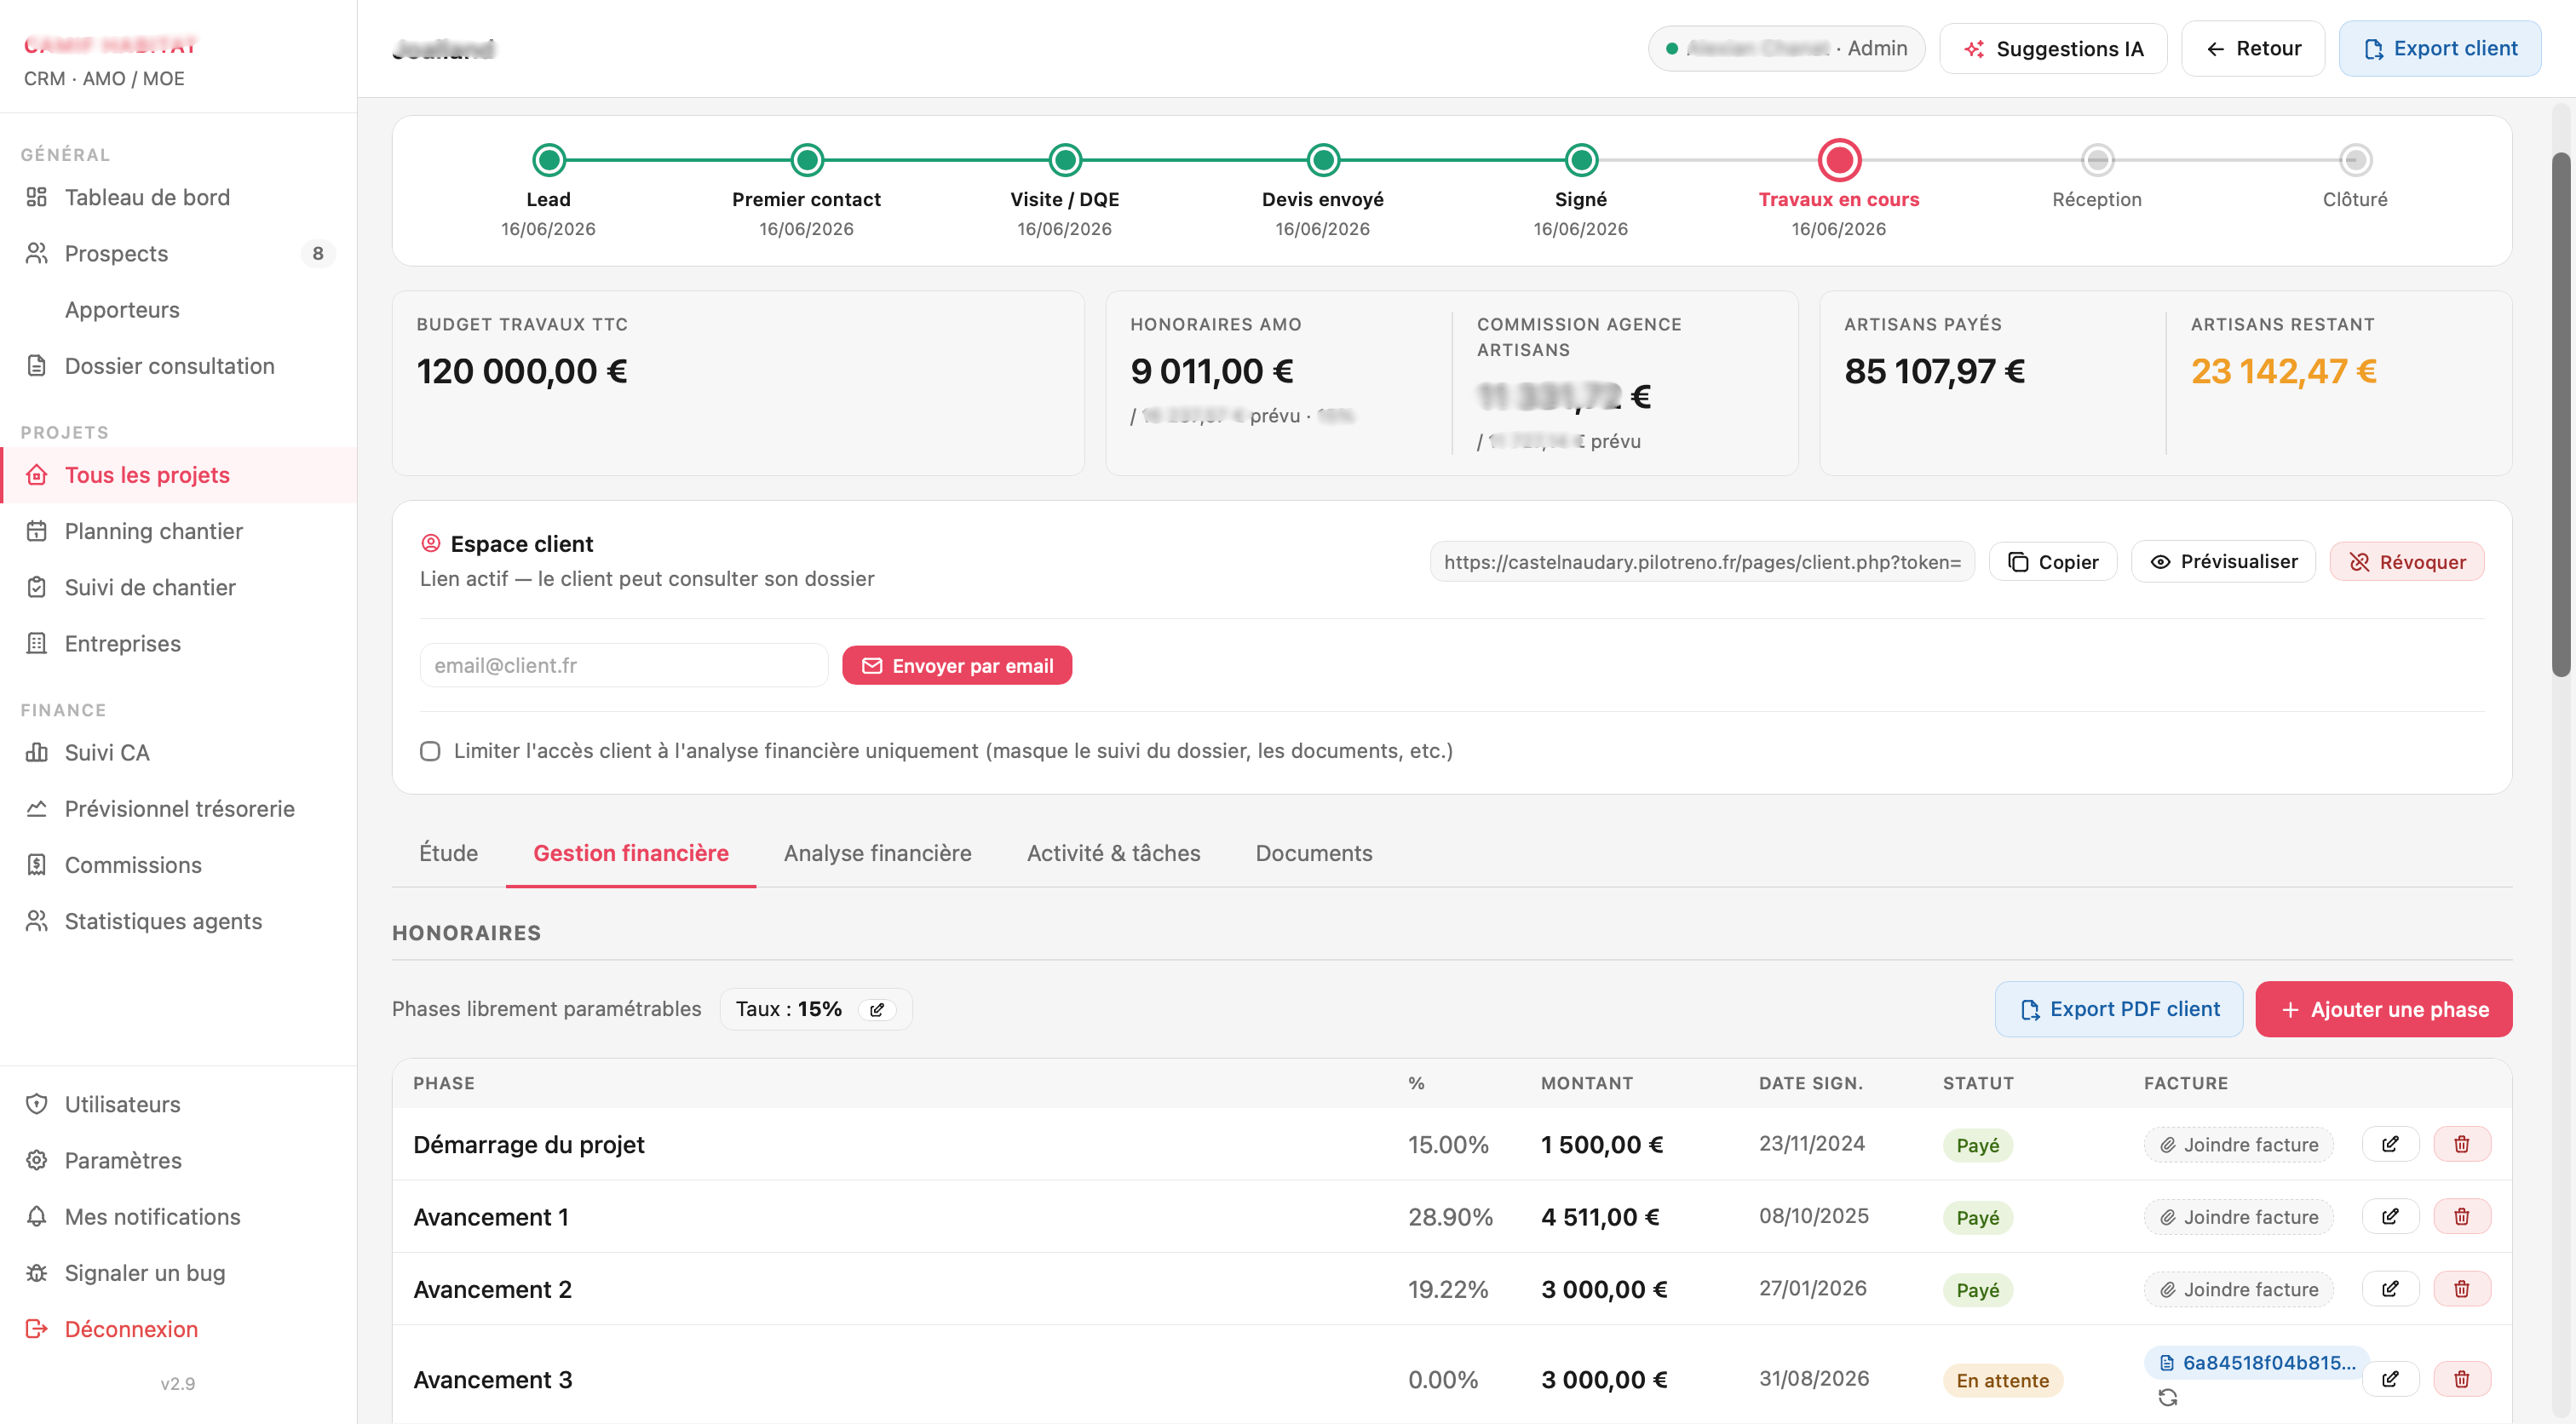Open the Documents tab

1313,853
